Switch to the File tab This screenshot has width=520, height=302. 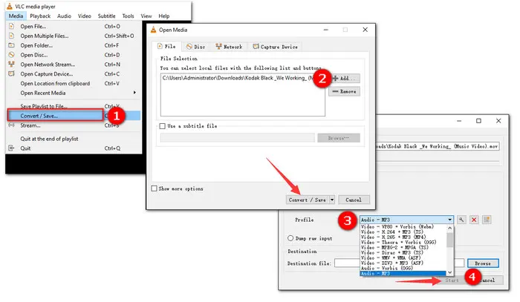[166, 46]
